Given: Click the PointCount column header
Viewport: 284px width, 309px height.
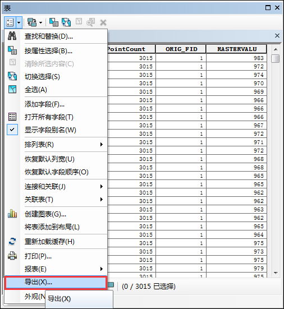Looking at the screenshot, I should (x=131, y=49).
